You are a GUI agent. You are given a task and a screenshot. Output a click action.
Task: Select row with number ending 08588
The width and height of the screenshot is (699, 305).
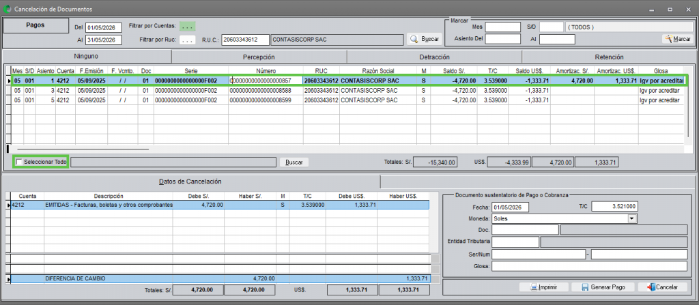(x=347, y=91)
